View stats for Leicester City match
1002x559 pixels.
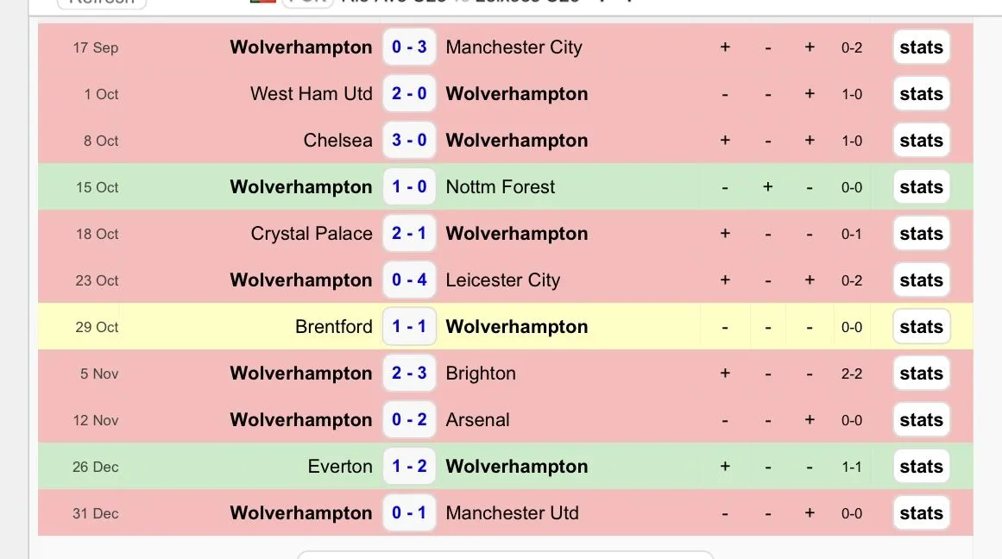[x=921, y=280]
